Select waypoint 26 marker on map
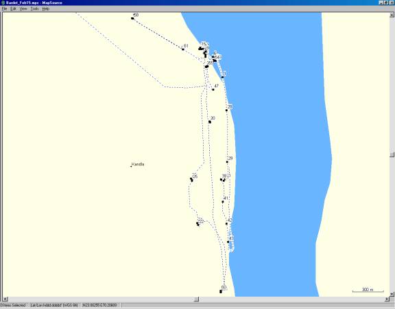The height and width of the screenshot is (309, 395). tap(191, 180)
